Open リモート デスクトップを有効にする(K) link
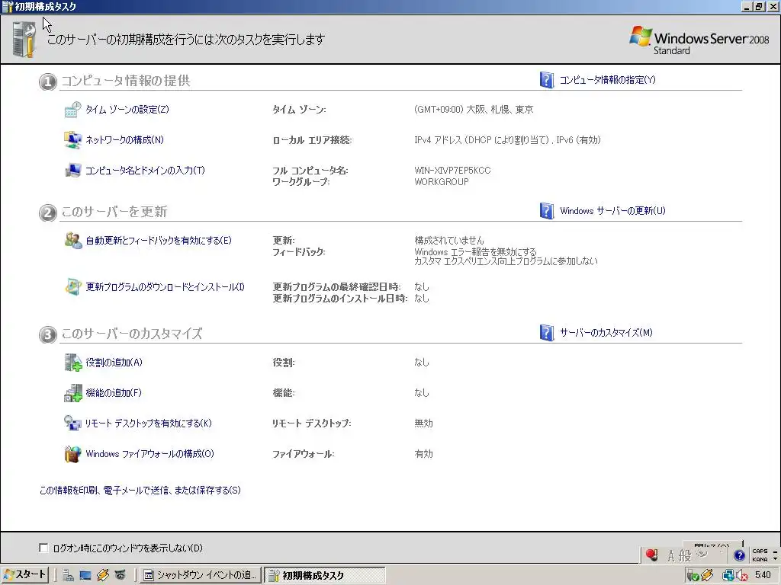 tap(148, 424)
